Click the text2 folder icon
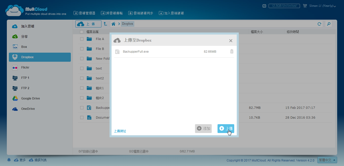 [x=89, y=78]
